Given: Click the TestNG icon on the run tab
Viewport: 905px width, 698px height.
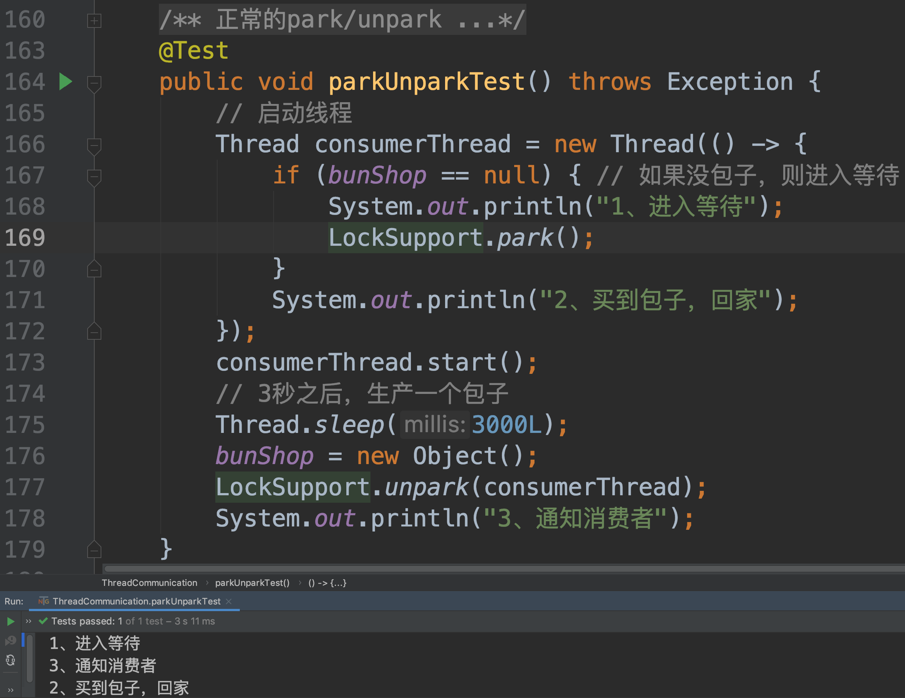Looking at the screenshot, I should point(43,601).
